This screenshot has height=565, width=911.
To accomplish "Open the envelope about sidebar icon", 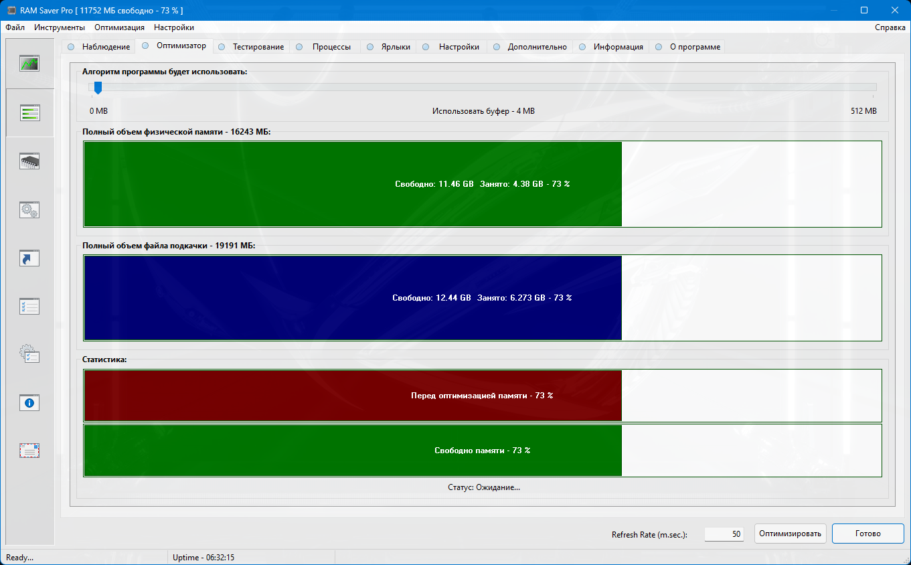I will point(29,451).
